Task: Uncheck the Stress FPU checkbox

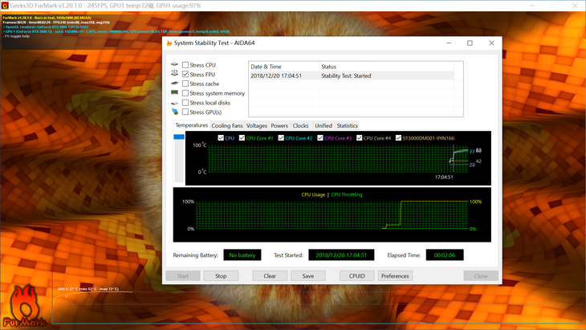Action: pyautogui.click(x=185, y=75)
